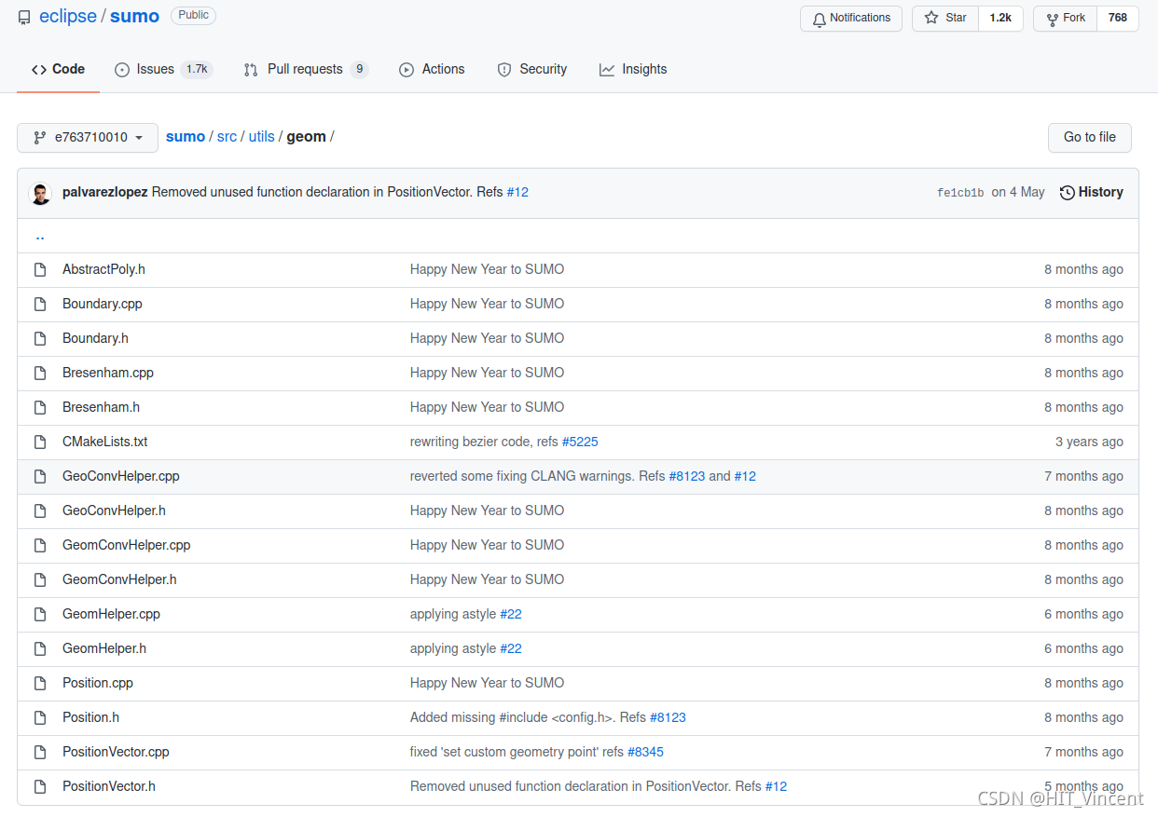Open the commit History link

[1091, 192]
